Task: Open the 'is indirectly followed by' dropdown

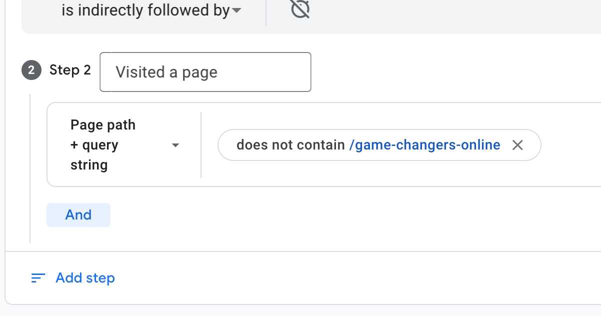Action: tap(151, 10)
